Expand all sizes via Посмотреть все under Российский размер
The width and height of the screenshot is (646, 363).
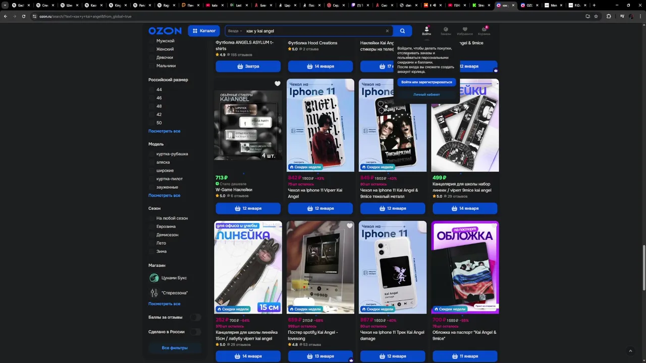(x=164, y=131)
